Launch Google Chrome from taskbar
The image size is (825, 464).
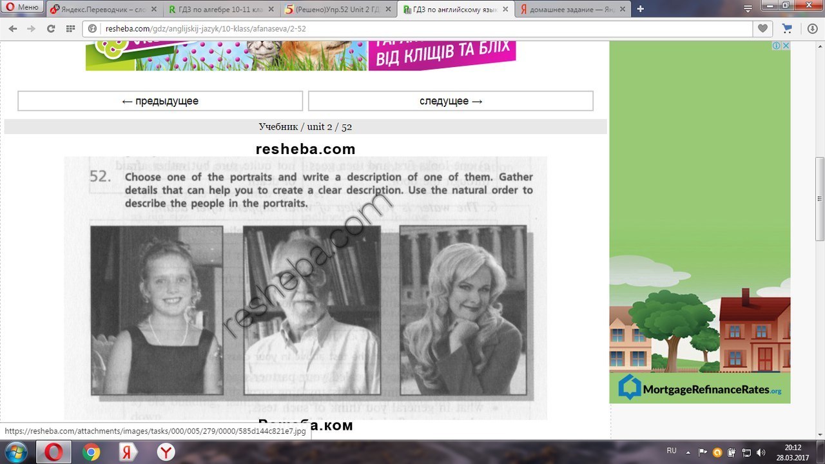pos(92,452)
